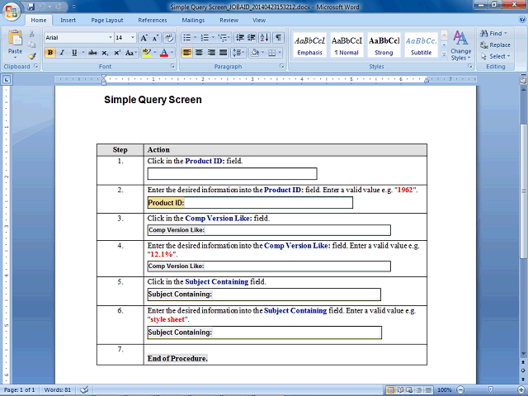The width and height of the screenshot is (528, 396).
Task: Click the Replace button
Action: click(495, 45)
